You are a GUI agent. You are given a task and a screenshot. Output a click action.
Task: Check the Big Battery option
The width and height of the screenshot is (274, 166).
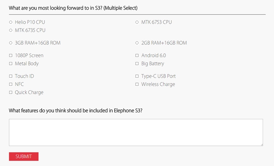click(x=137, y=63)
